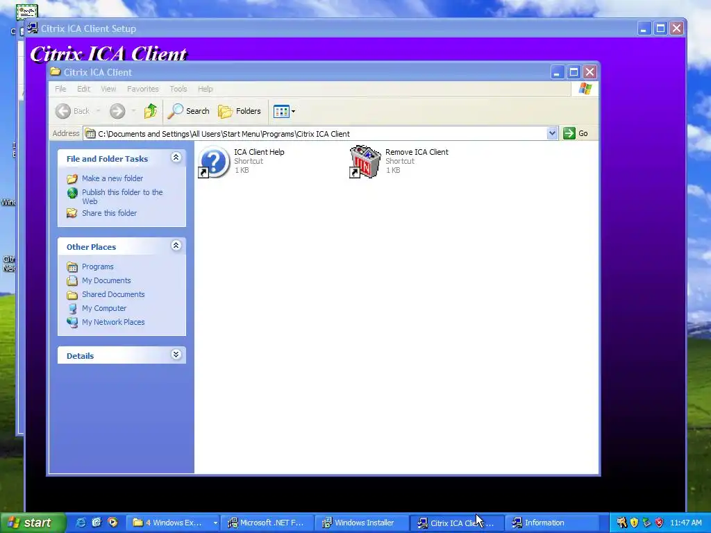Open the Help menu

[x=205, y=89]
